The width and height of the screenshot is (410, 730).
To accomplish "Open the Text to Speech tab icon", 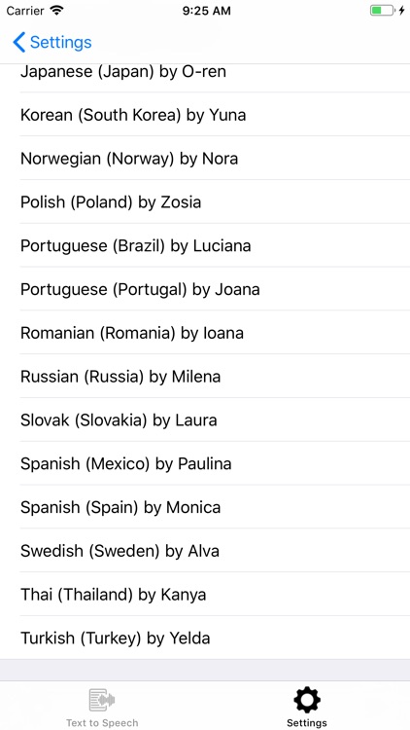I will tap(102, 700).
